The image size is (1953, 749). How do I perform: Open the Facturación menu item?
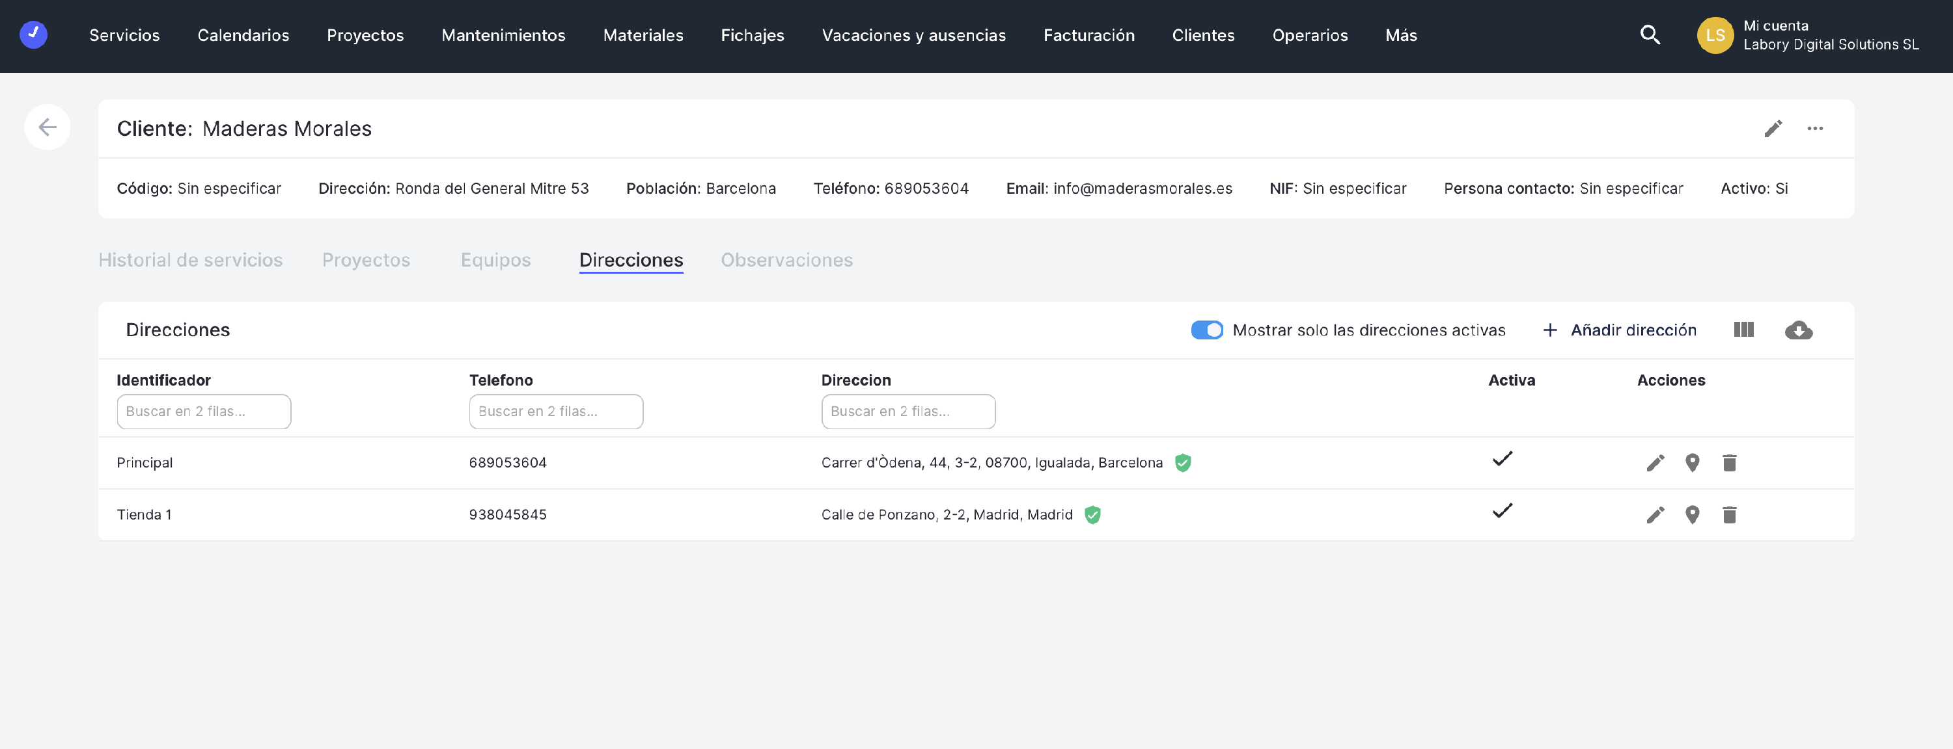tap(1088, 35)
